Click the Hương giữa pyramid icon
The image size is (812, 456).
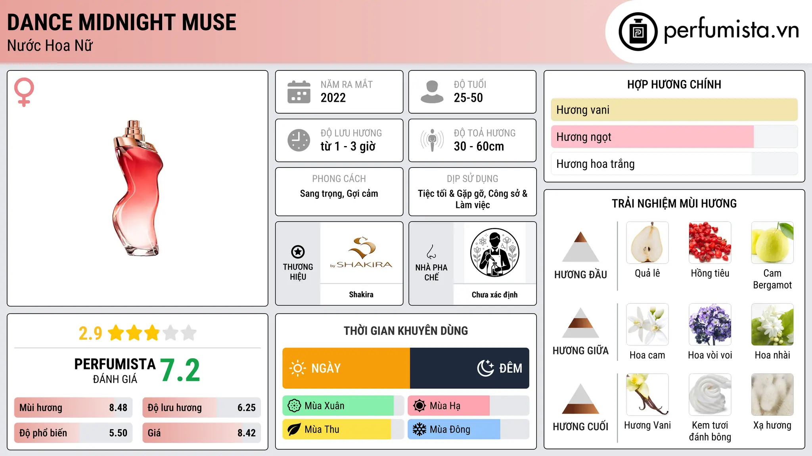tap(580, 323)
